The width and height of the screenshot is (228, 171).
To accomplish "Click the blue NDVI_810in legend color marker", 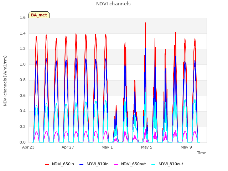I will pyautogui.click(x=82, y=165).
